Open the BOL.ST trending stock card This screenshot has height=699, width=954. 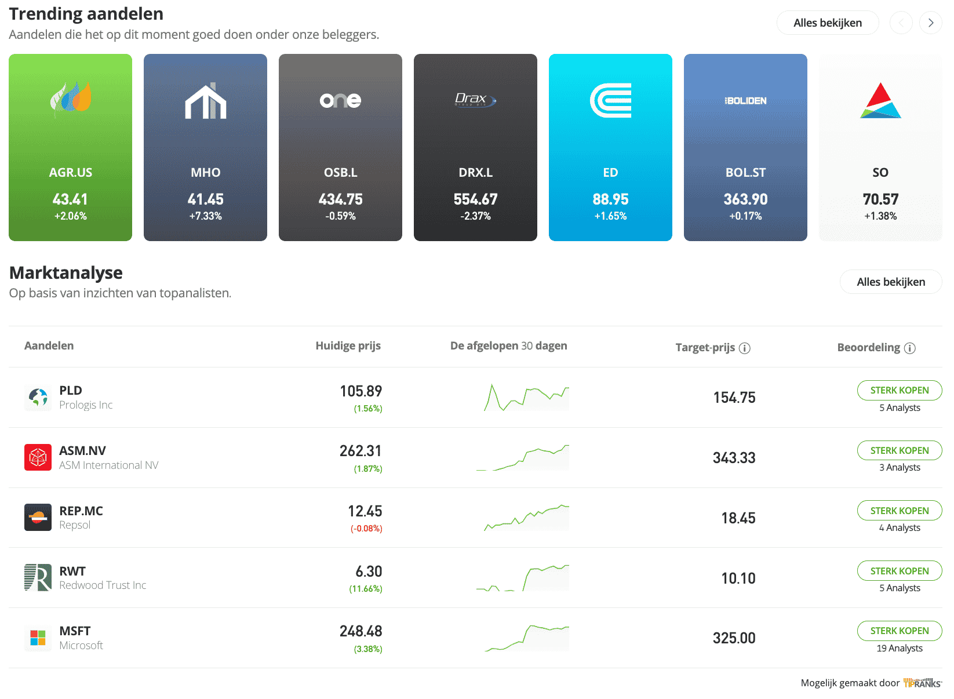pyautogui.click(x=745, y=147)
